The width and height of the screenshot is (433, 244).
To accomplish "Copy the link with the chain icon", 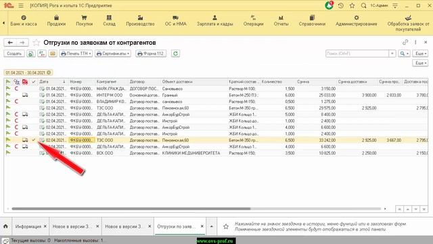I will (x=405, y=42).
